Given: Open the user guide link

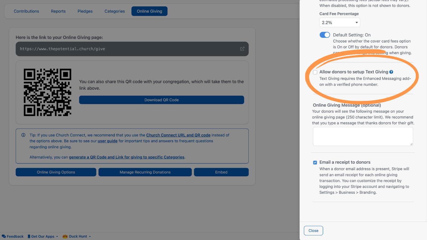Looking at the screenshot, I should click(x=108, y=141).
